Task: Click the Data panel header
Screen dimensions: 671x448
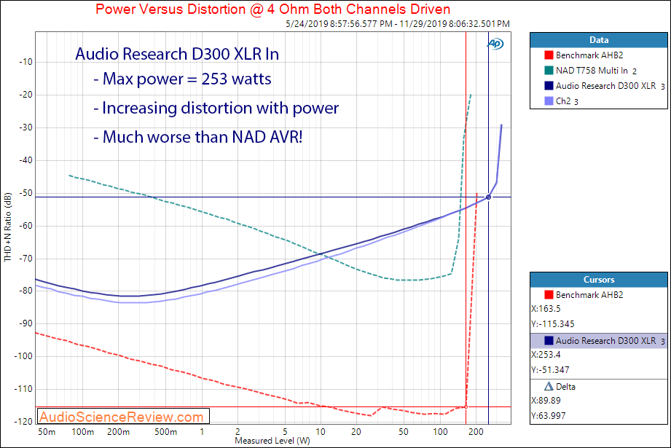Action: pos(599,40)
